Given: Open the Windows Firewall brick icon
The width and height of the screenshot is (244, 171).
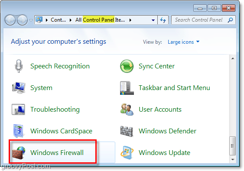Looking at the screenshot, I should pos(19,153).
